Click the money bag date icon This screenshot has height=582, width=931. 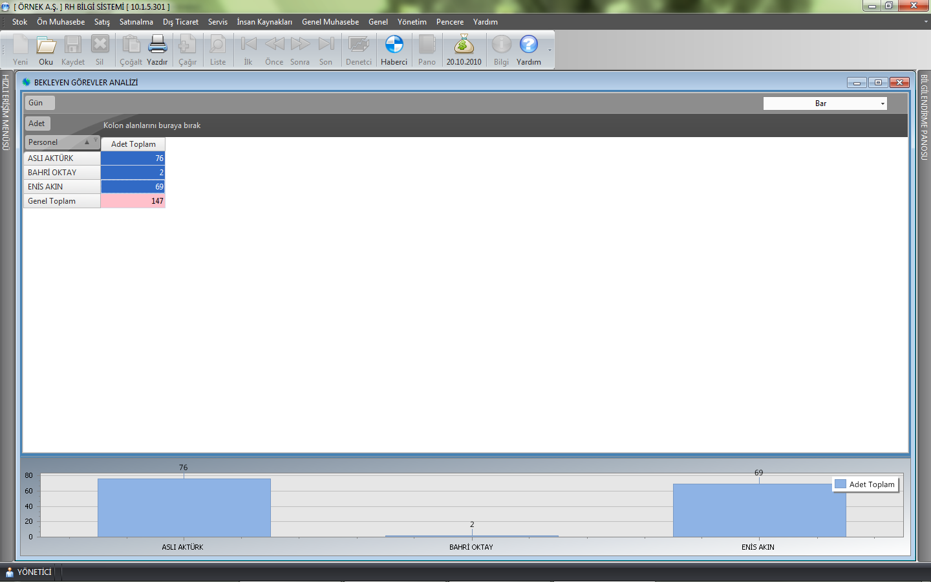464,45
